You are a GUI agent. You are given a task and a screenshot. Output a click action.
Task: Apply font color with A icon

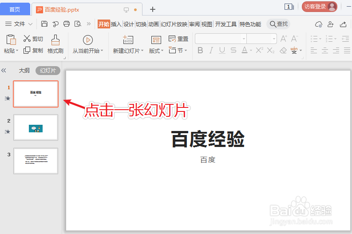[245, 50]
